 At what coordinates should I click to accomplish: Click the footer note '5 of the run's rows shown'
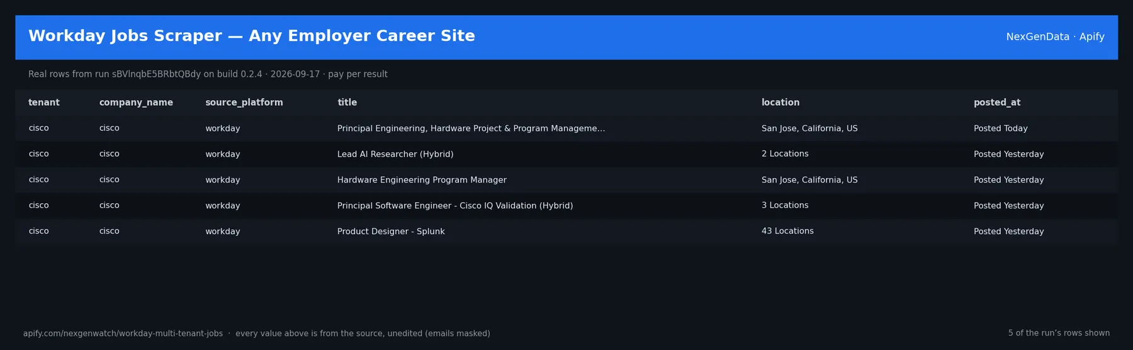click(x=1059, y=333)
